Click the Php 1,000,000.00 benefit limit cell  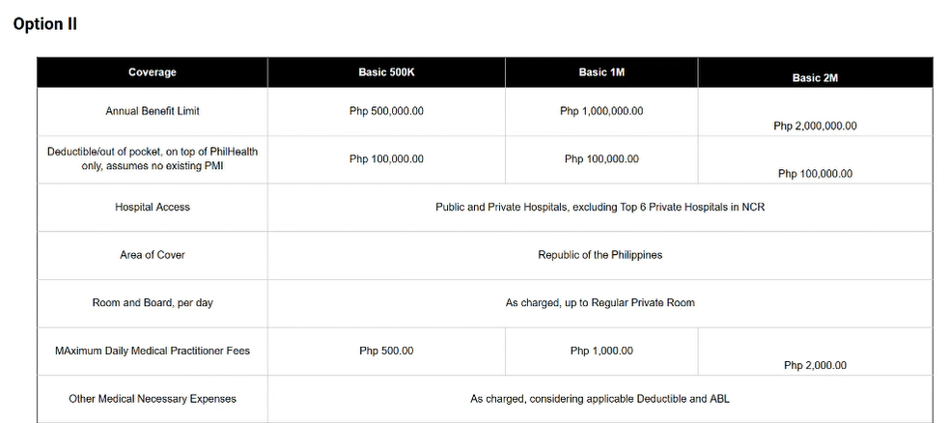601,111
